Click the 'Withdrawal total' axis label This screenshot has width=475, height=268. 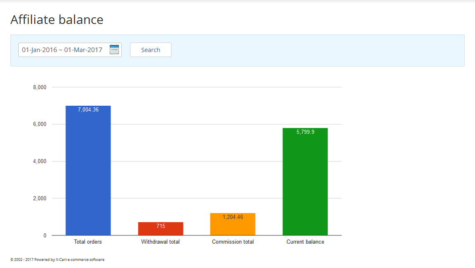(160, 242)
